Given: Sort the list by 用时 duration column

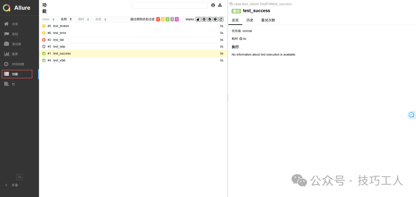Looking at the screenshot, I should pos(84,19).
